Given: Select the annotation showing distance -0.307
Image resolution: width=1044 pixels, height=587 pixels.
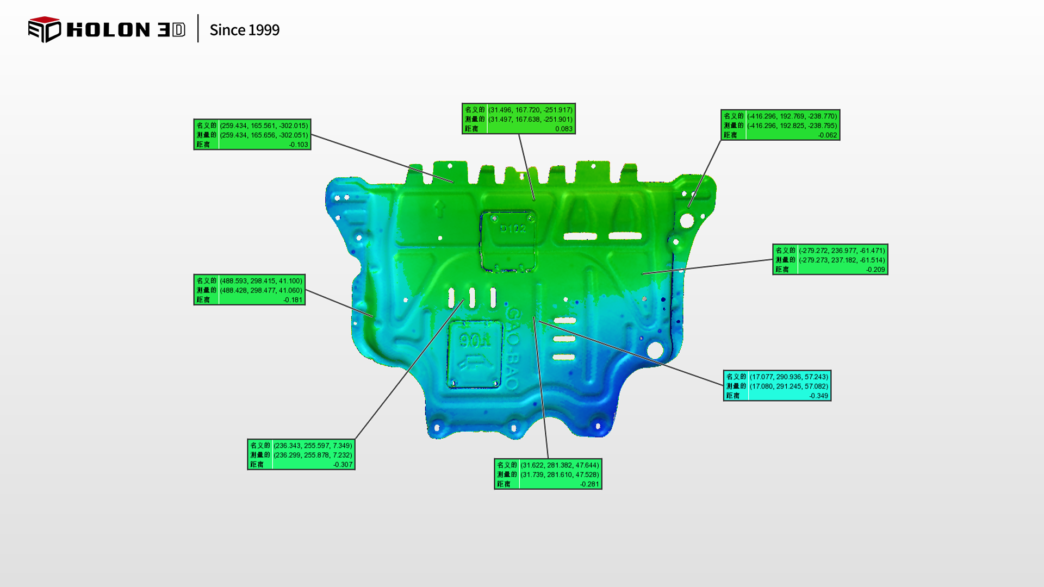Looking at the screenshot, I should point(301,454).
